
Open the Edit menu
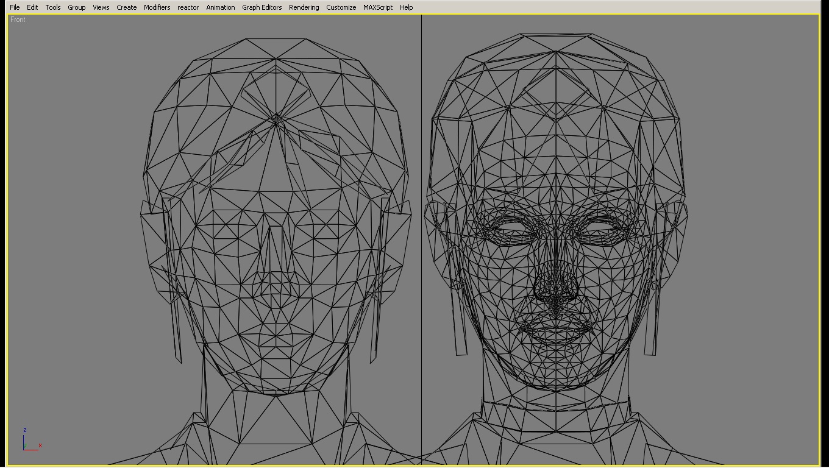click(x=32, y=7)
